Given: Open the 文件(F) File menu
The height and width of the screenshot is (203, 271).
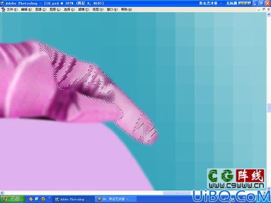Looking at the screenshot, I should 12,9.
